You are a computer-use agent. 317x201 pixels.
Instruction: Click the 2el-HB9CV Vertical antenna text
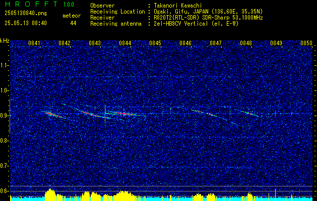coord(196,24)
